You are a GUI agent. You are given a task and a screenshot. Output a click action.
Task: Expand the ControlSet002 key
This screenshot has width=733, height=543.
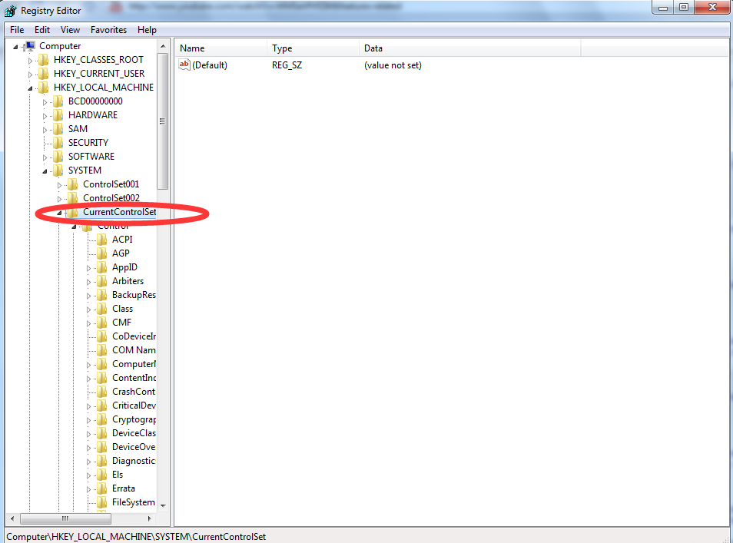tap(59, 199)
